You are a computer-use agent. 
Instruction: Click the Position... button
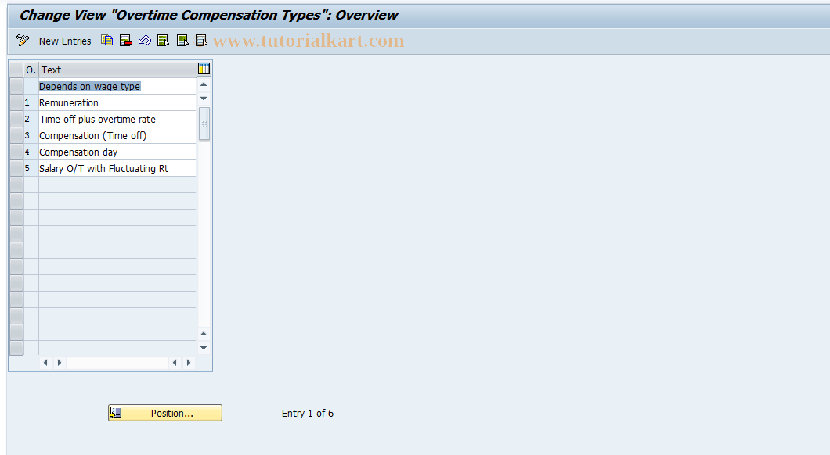[165, 413]
